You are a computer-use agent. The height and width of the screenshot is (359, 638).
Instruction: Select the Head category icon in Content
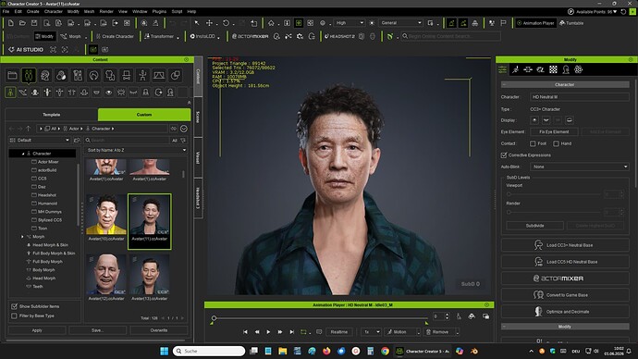(45, 75)
